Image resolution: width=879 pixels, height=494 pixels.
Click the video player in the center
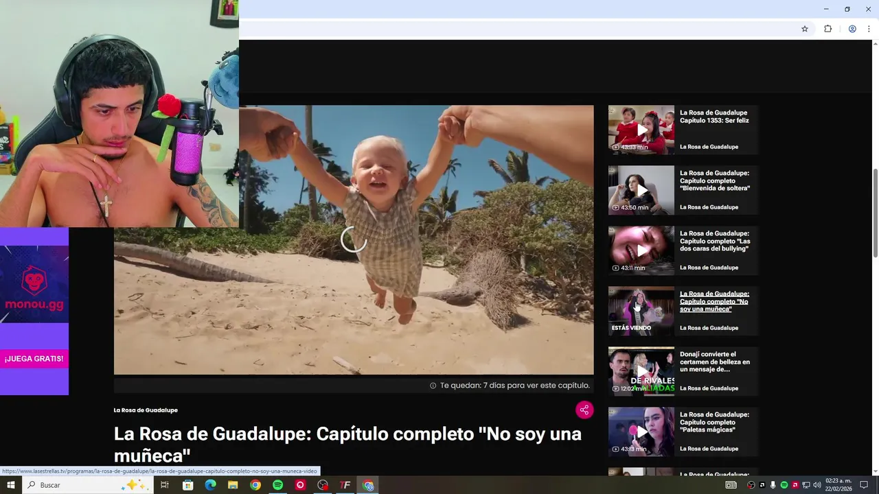pyautogui.click(x=354, y=239)
